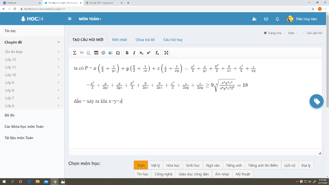This screenshot has height=185, width=329.
Task: Select Sinh học subject button
Action: (193, 165)
